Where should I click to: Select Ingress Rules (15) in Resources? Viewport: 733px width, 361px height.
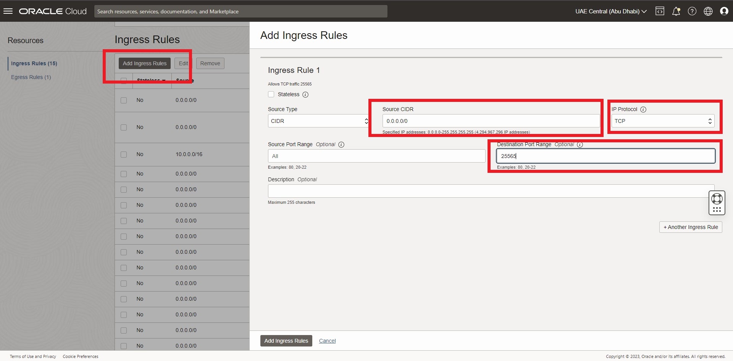click(x=34, y=63)
